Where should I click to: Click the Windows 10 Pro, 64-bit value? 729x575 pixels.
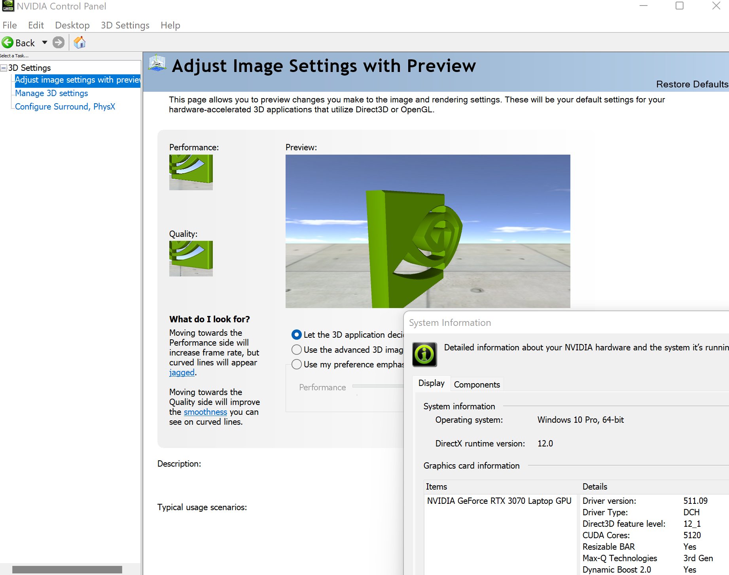(x=580, y=420)
